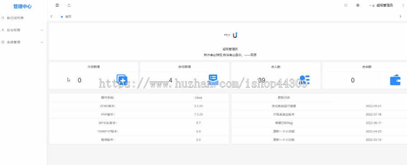This screenshot has height=165, width=407.
Task: Click the ZEND版本 row label
Action: [x=108, y=106]
